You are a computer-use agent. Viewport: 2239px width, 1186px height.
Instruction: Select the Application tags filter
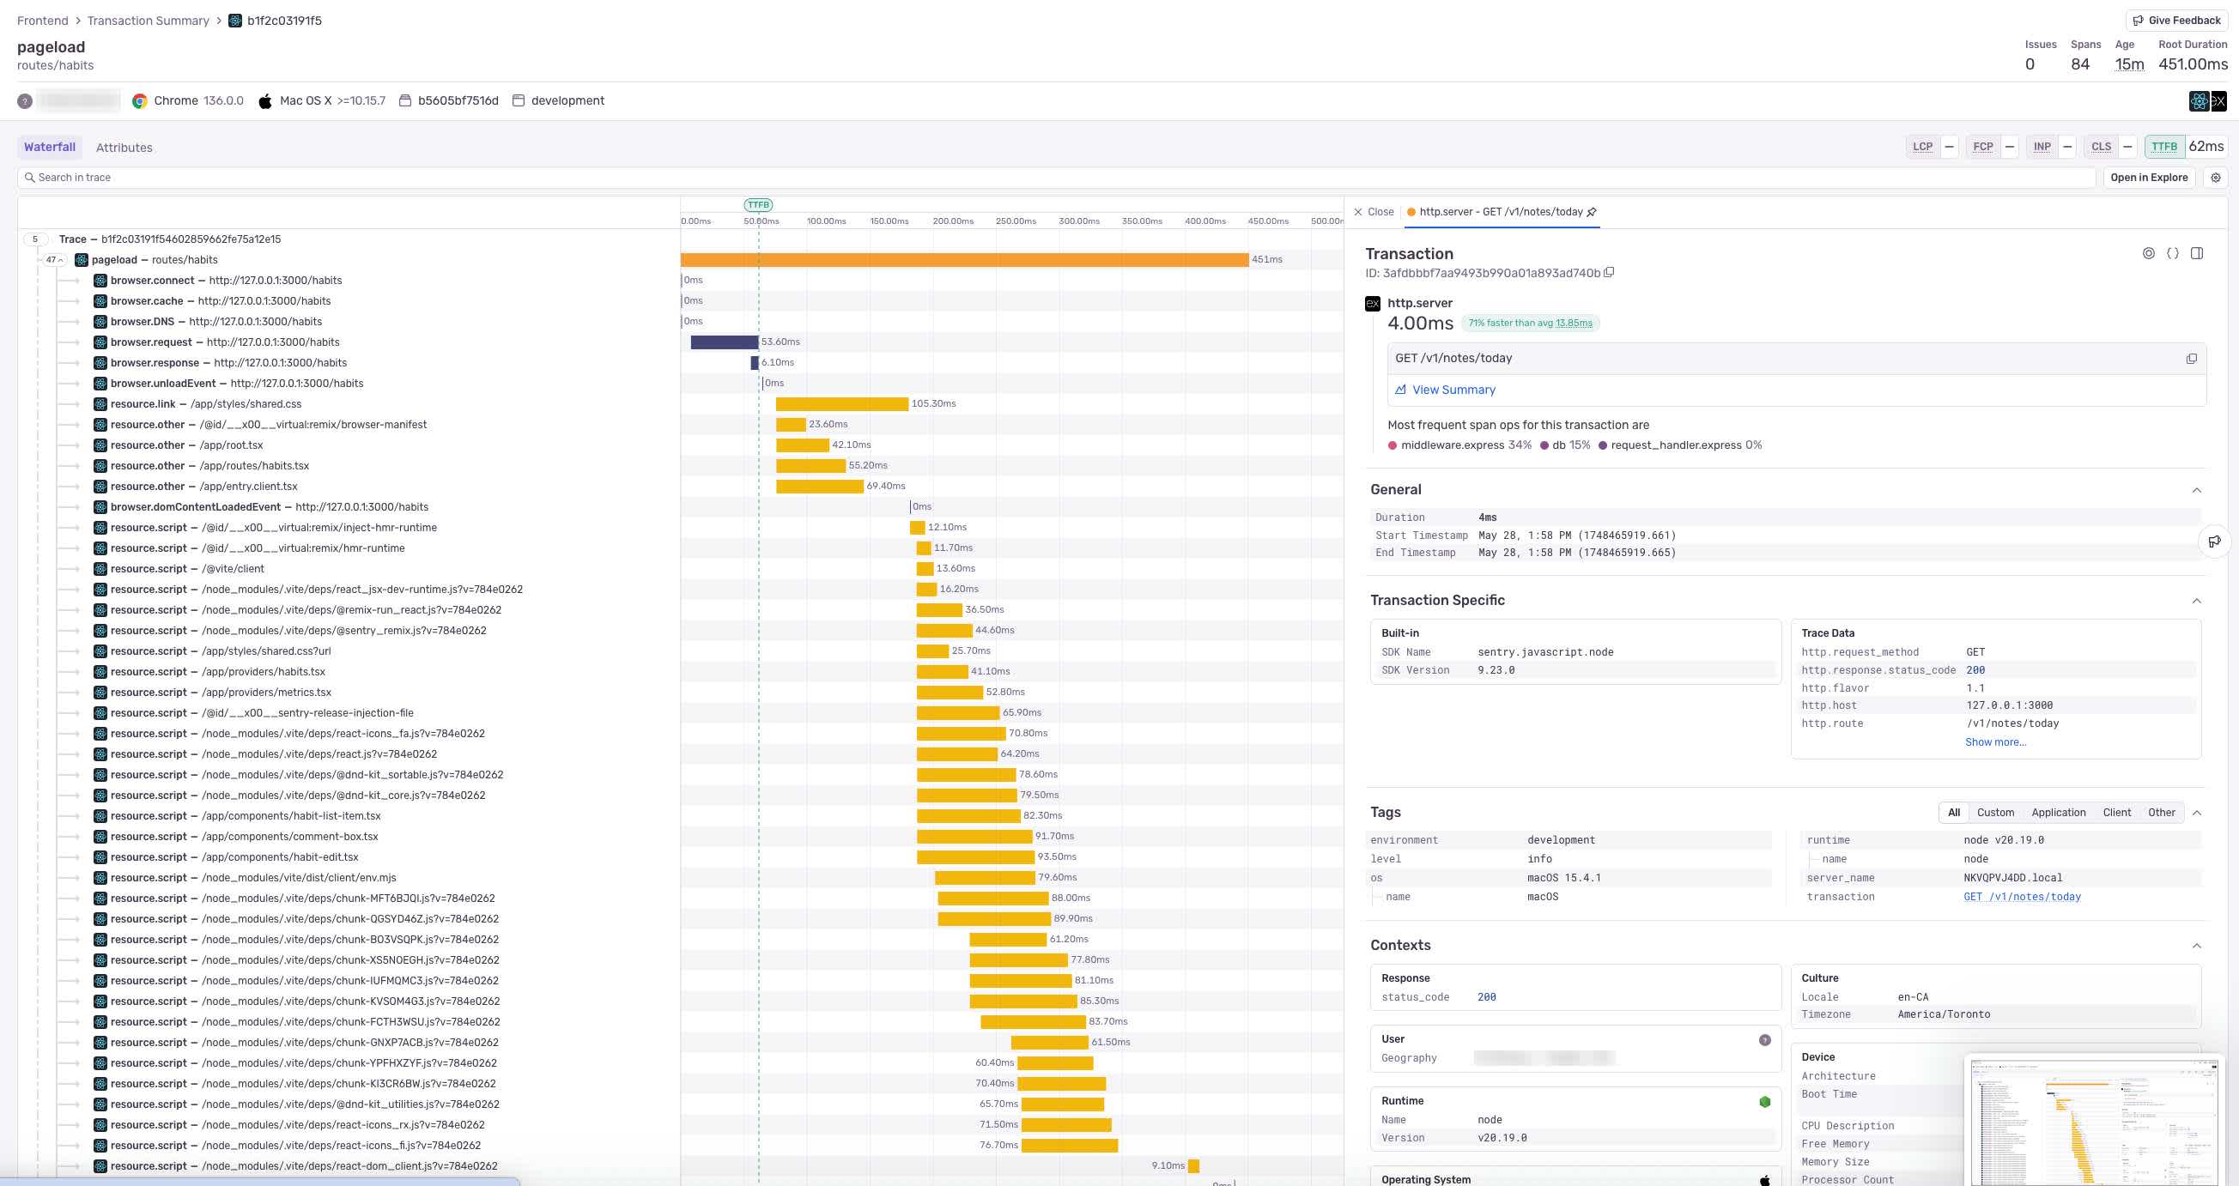point(2057,813)
